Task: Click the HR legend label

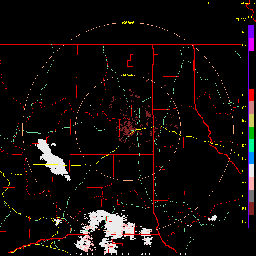Action: point(244,133)
